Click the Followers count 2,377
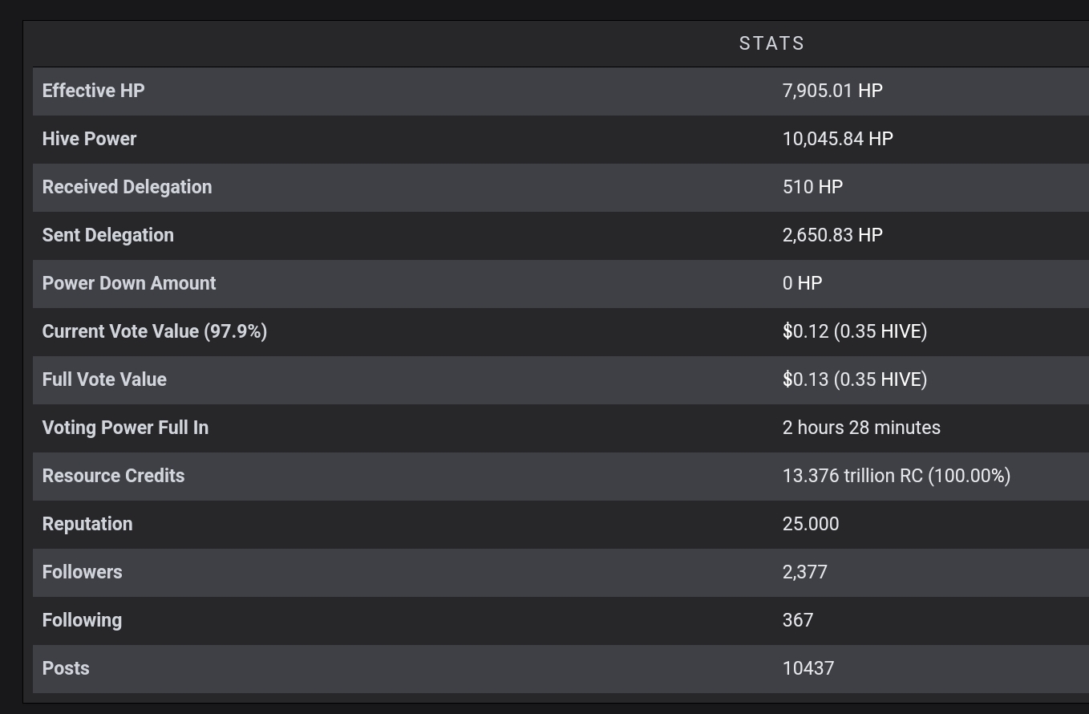Screen dimensions: 1089x714 click(x=804, y=572)
